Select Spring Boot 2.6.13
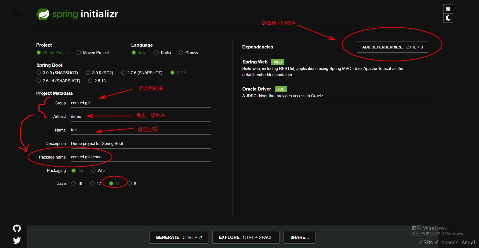Viewport: 479px width, 248px height. pyautogui.click(x=97, y=81)
